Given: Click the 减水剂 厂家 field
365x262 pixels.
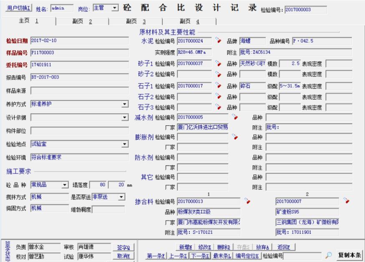Looking at the screenshot, I should point(203,127).
